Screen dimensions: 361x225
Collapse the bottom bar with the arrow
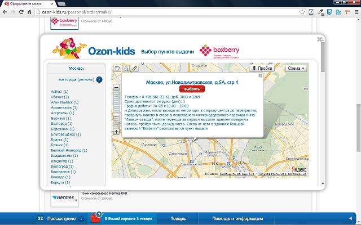350,219
